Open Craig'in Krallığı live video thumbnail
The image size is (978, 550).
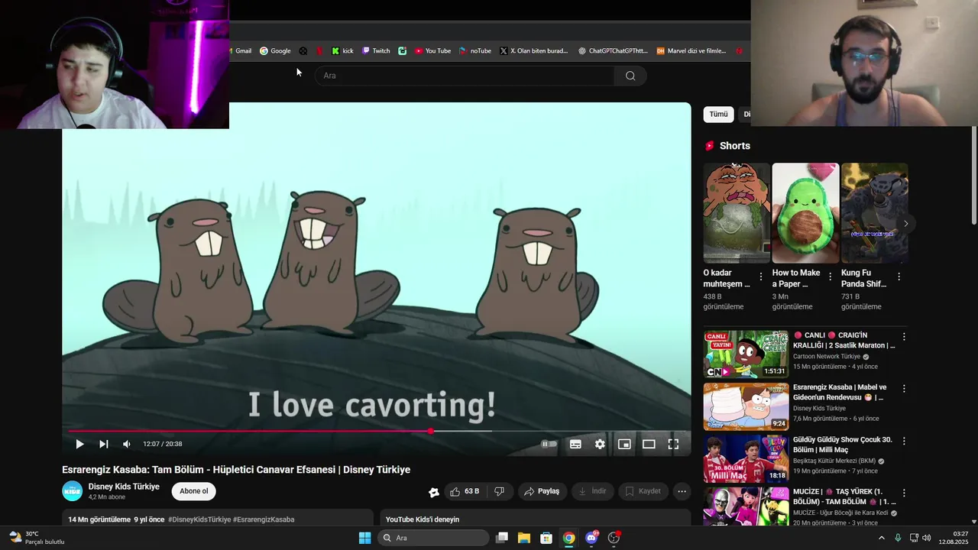[x=746, y=354]
